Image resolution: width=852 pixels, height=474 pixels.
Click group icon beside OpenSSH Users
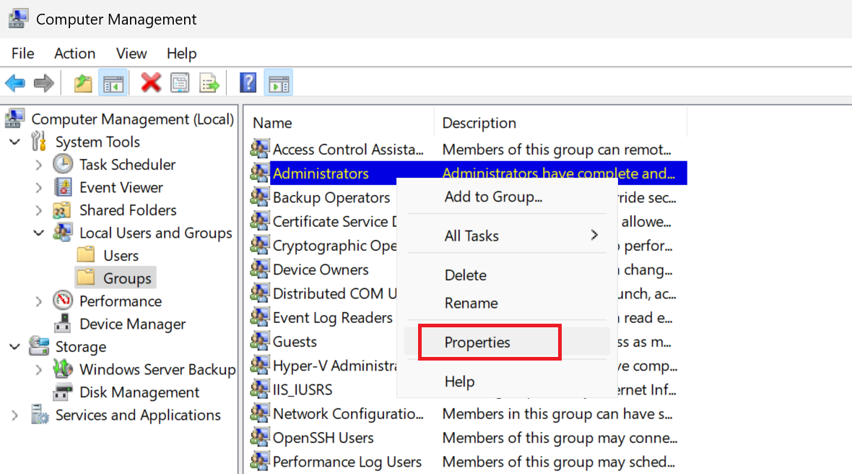point(260,437)
